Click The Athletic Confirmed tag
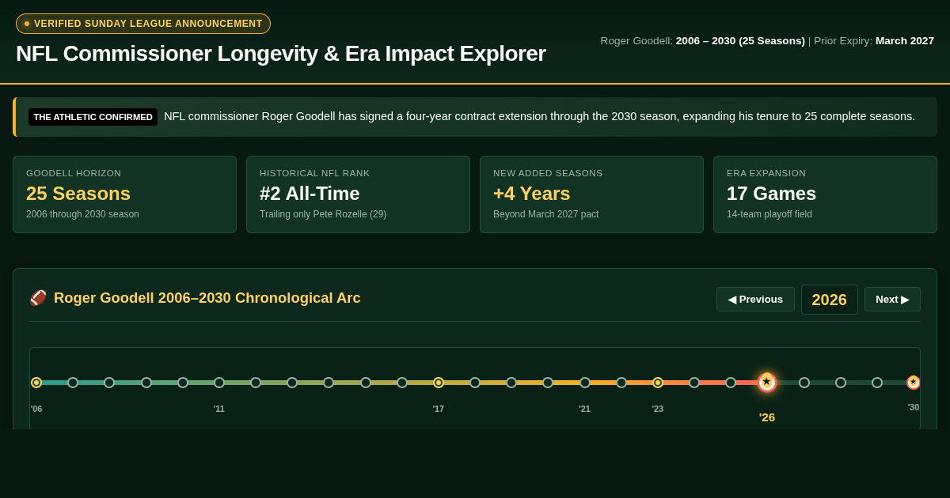The image size is (950, 498). [x=93, y=117]
